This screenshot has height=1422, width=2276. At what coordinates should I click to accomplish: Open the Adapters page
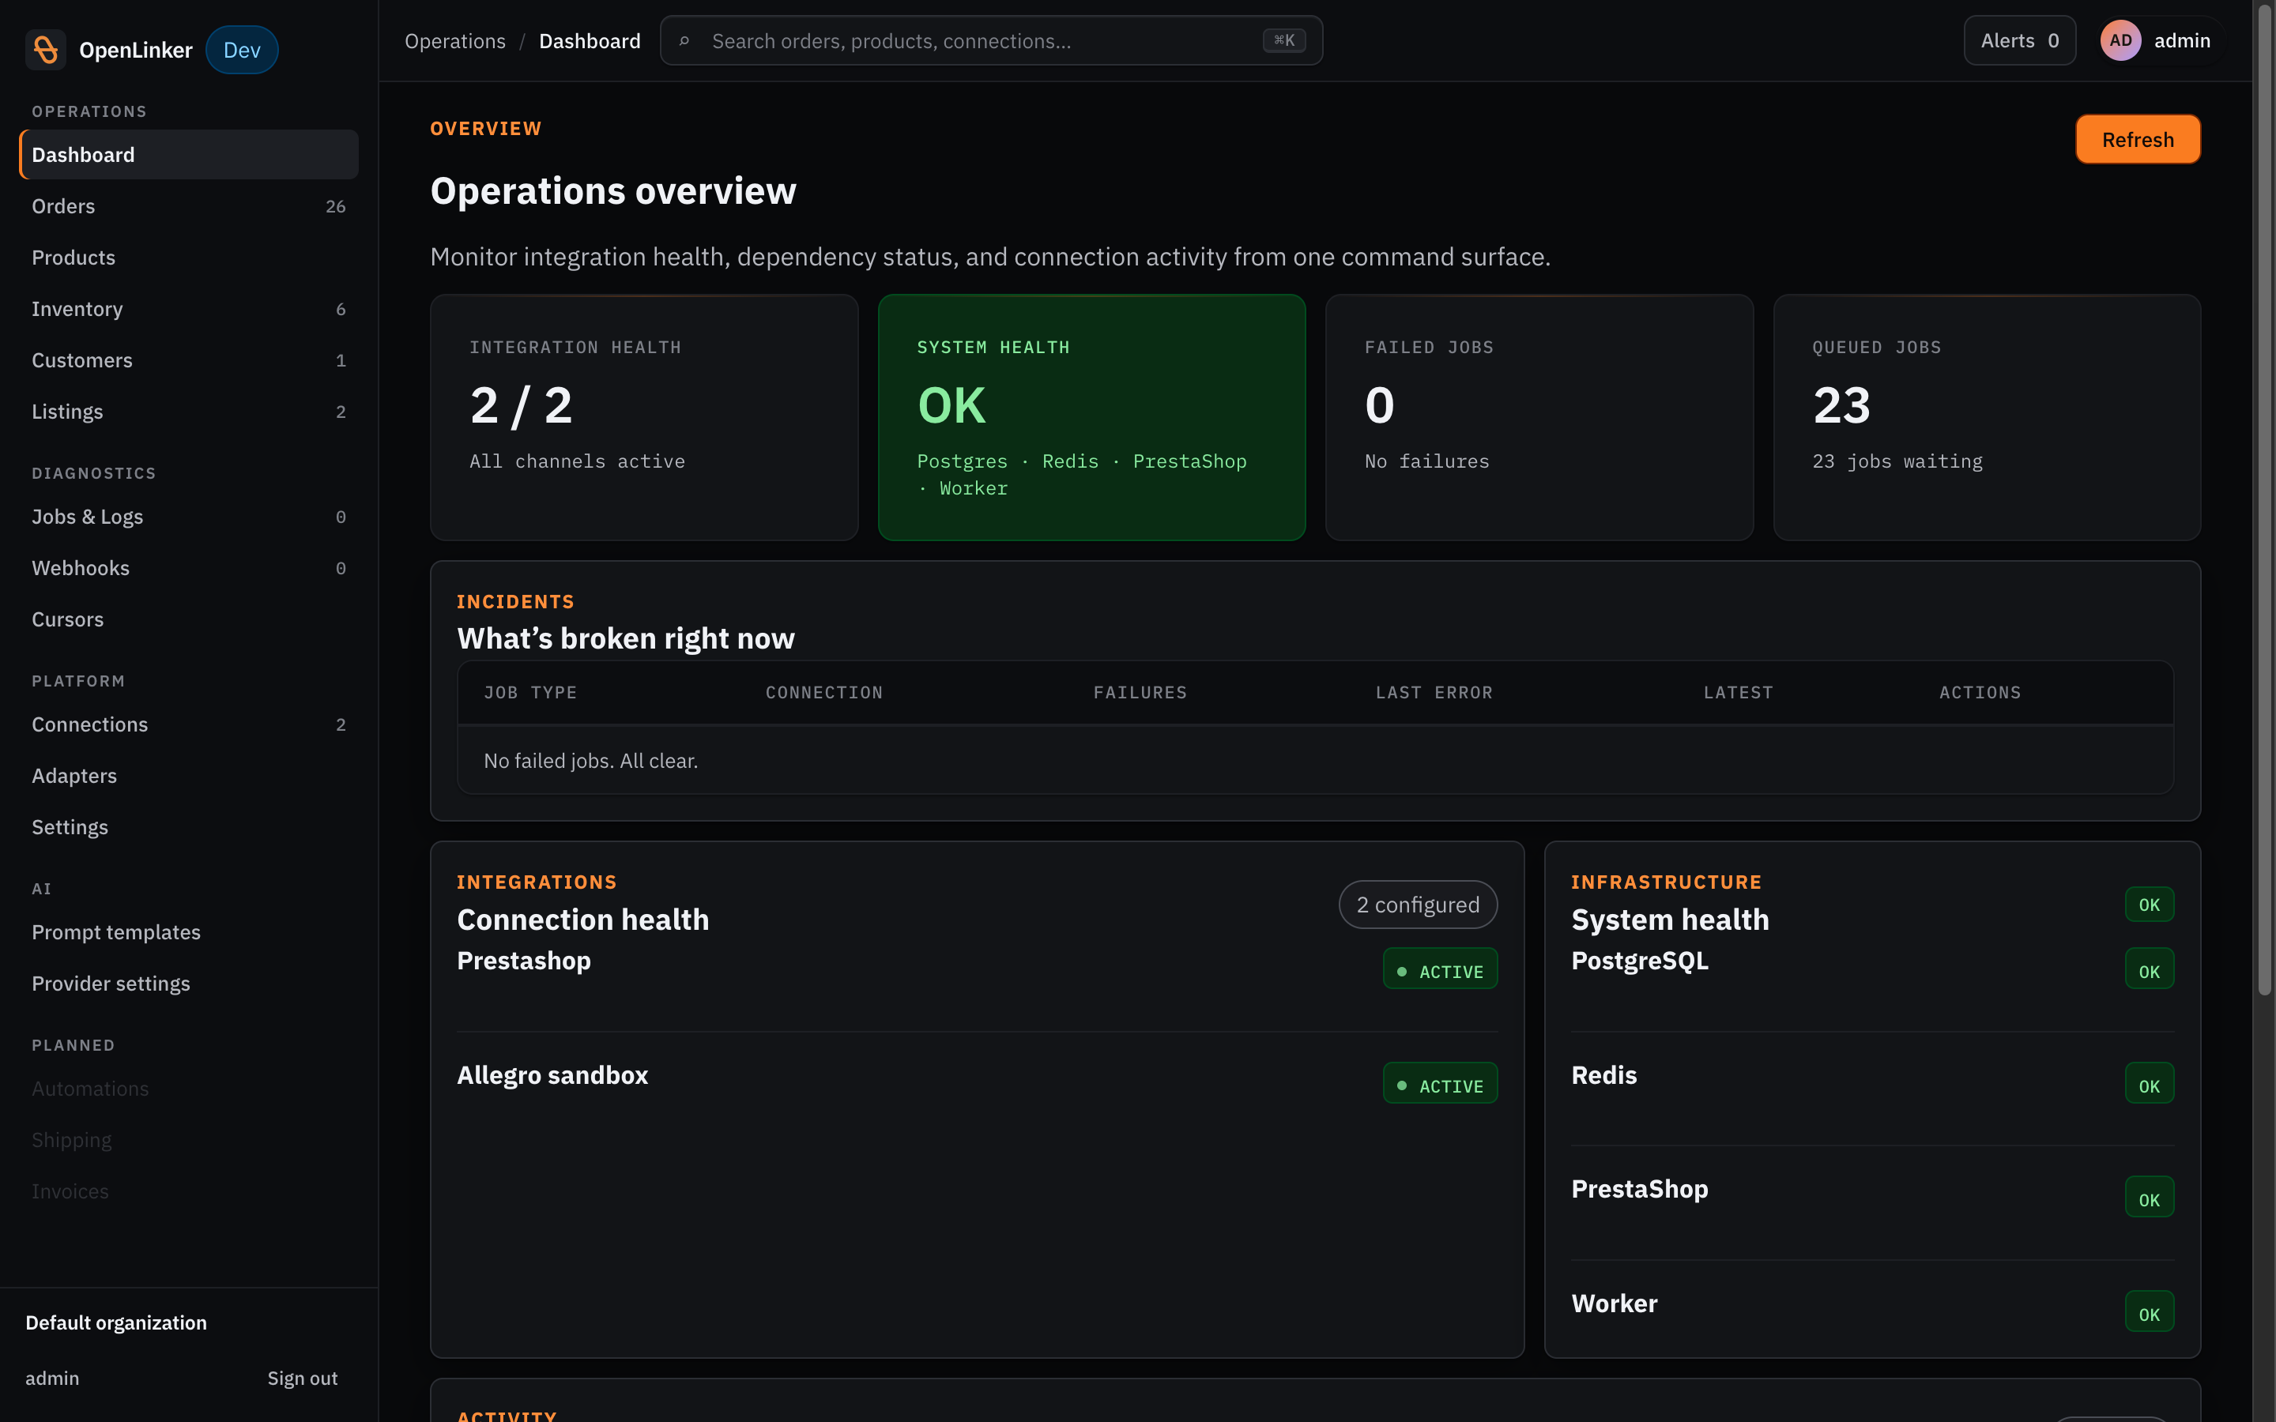[189, 776]
